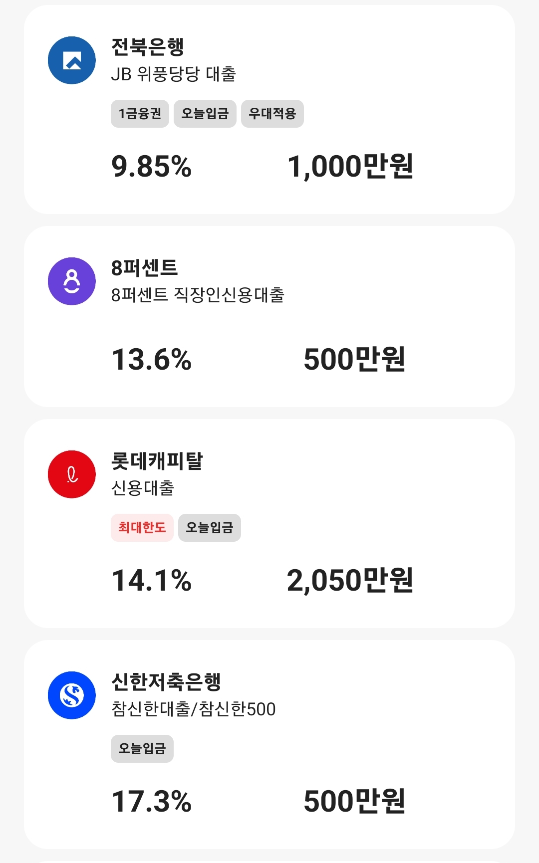Viewport: 539px width, 863px height.
Task: Select the 17.3% interest rate
Action: [x=152, y=801]
